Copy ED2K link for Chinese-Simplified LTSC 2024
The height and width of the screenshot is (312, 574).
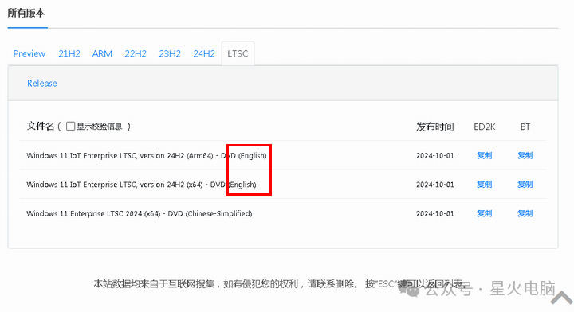484,213
